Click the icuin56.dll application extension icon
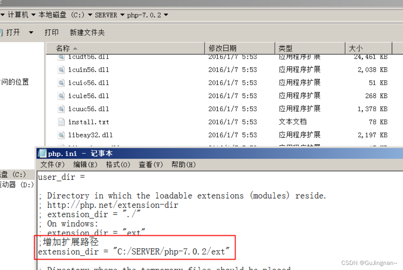The image size is (403, 270). pos(61,69)
